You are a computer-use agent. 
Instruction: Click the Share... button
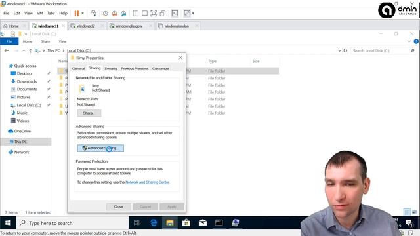click(89, 113)
